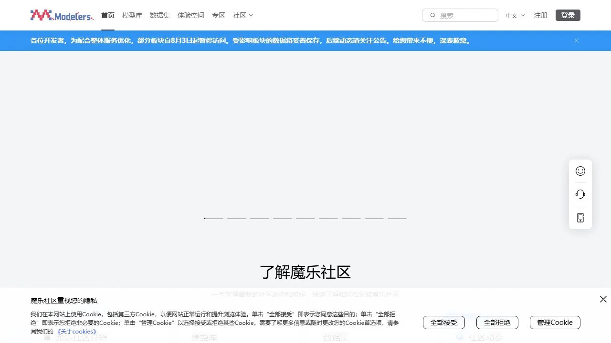Select the first carousel indicator

click(214, 218)
